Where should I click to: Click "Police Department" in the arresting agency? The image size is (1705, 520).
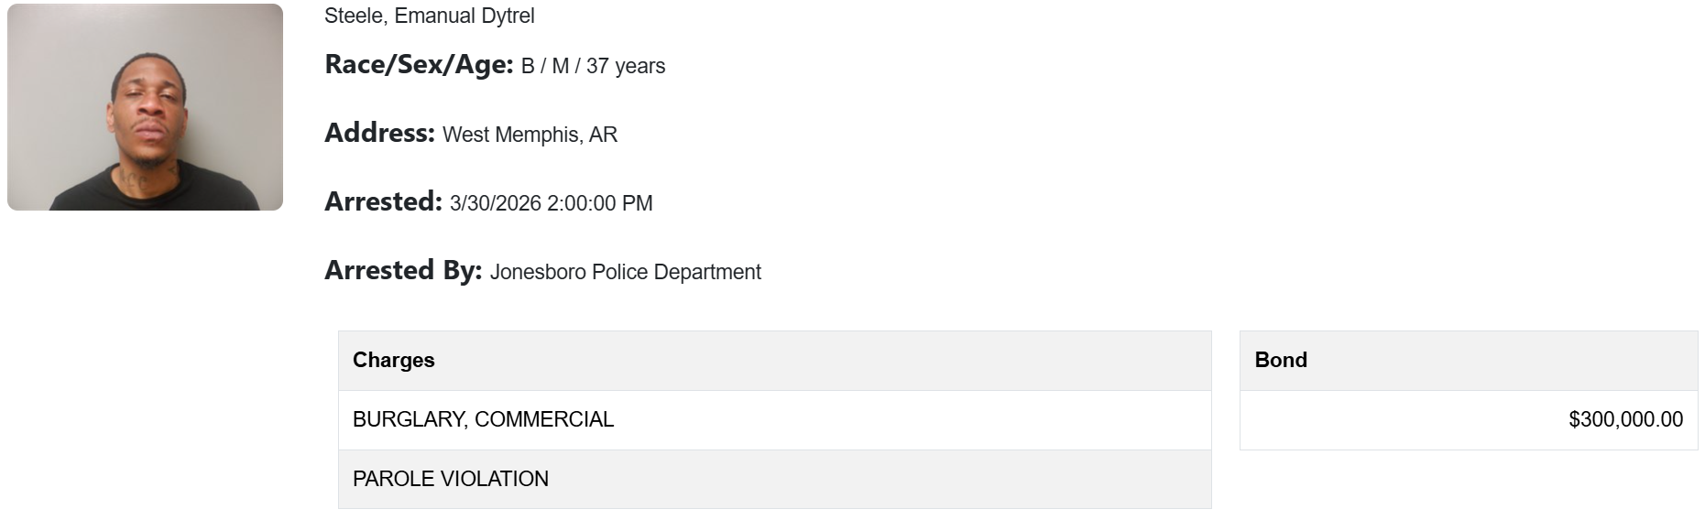(x=677, y=272)
